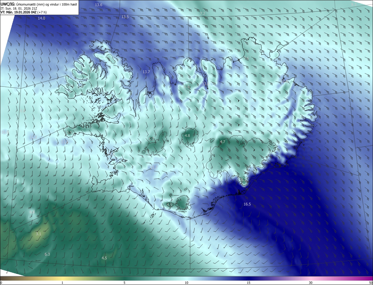This screenshot has width=373, height=285.
Task: Click the 4.5 value label
Action: click(x=104, y=258)
